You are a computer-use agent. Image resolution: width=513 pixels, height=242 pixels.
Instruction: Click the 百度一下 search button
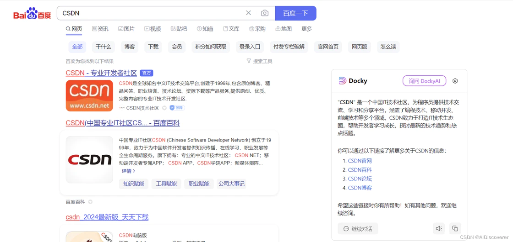point(295,13)
